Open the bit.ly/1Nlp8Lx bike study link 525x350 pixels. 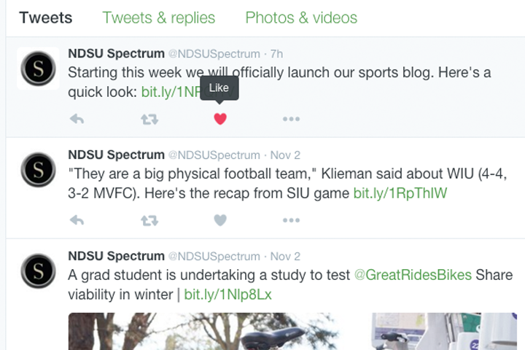pos(227,295)
